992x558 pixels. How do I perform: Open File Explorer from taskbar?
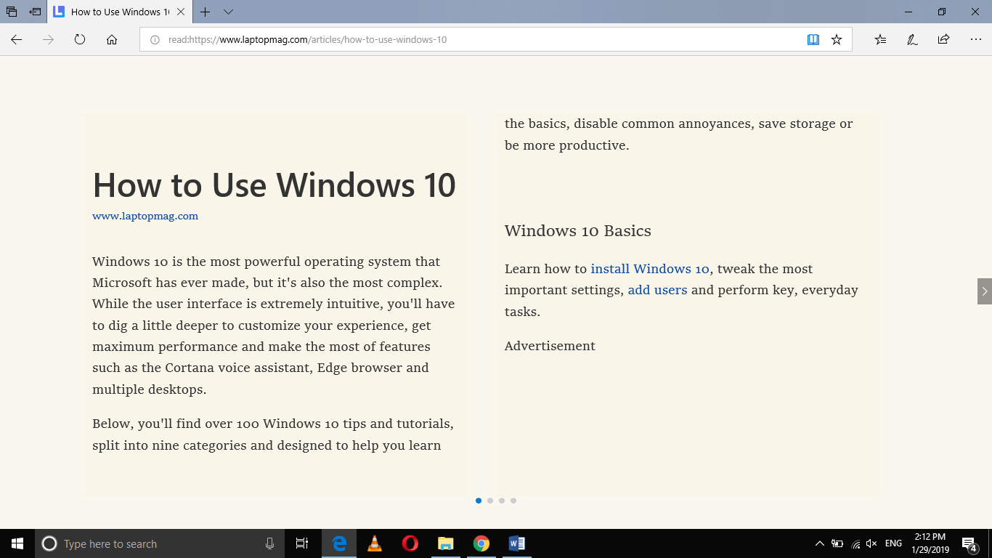pyautogui.click(x=446, y=543)
